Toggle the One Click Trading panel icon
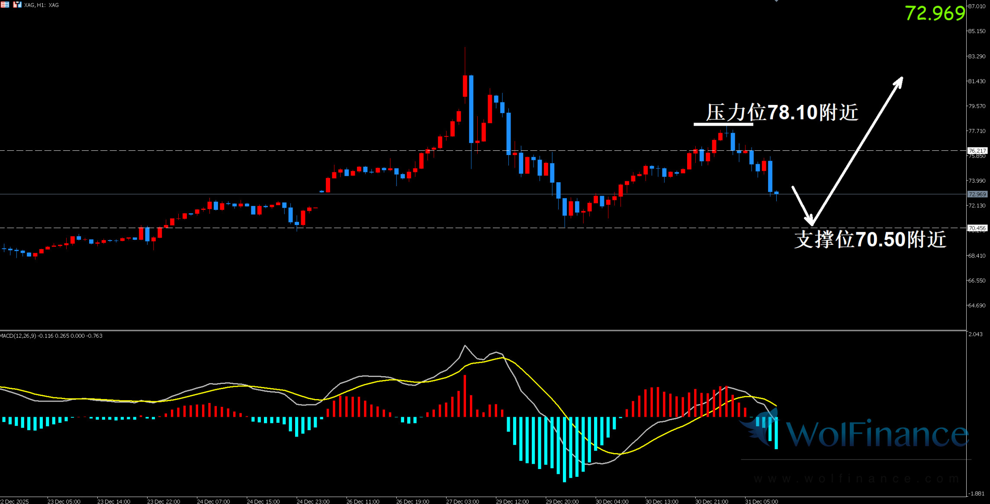Image resolution: width=990 pixels, height=504 pixels. (17, 5)
